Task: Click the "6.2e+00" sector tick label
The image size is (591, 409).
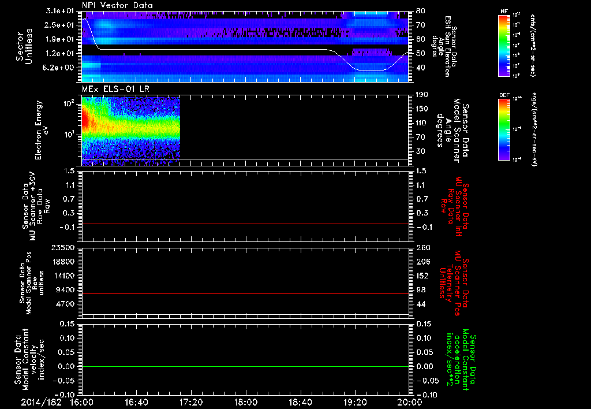Action: click(59, 68)
